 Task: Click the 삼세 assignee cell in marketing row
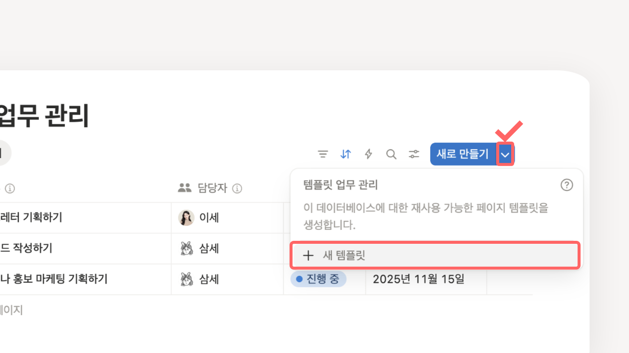coord(209,279)
